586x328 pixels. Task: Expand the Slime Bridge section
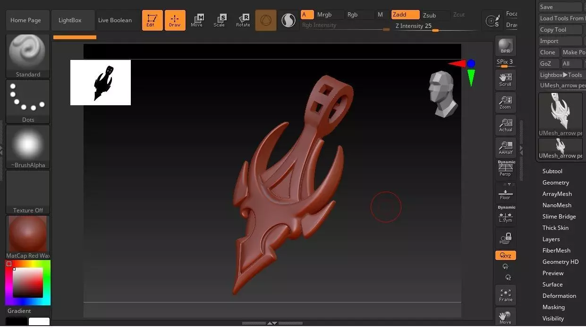coord(559,217)
